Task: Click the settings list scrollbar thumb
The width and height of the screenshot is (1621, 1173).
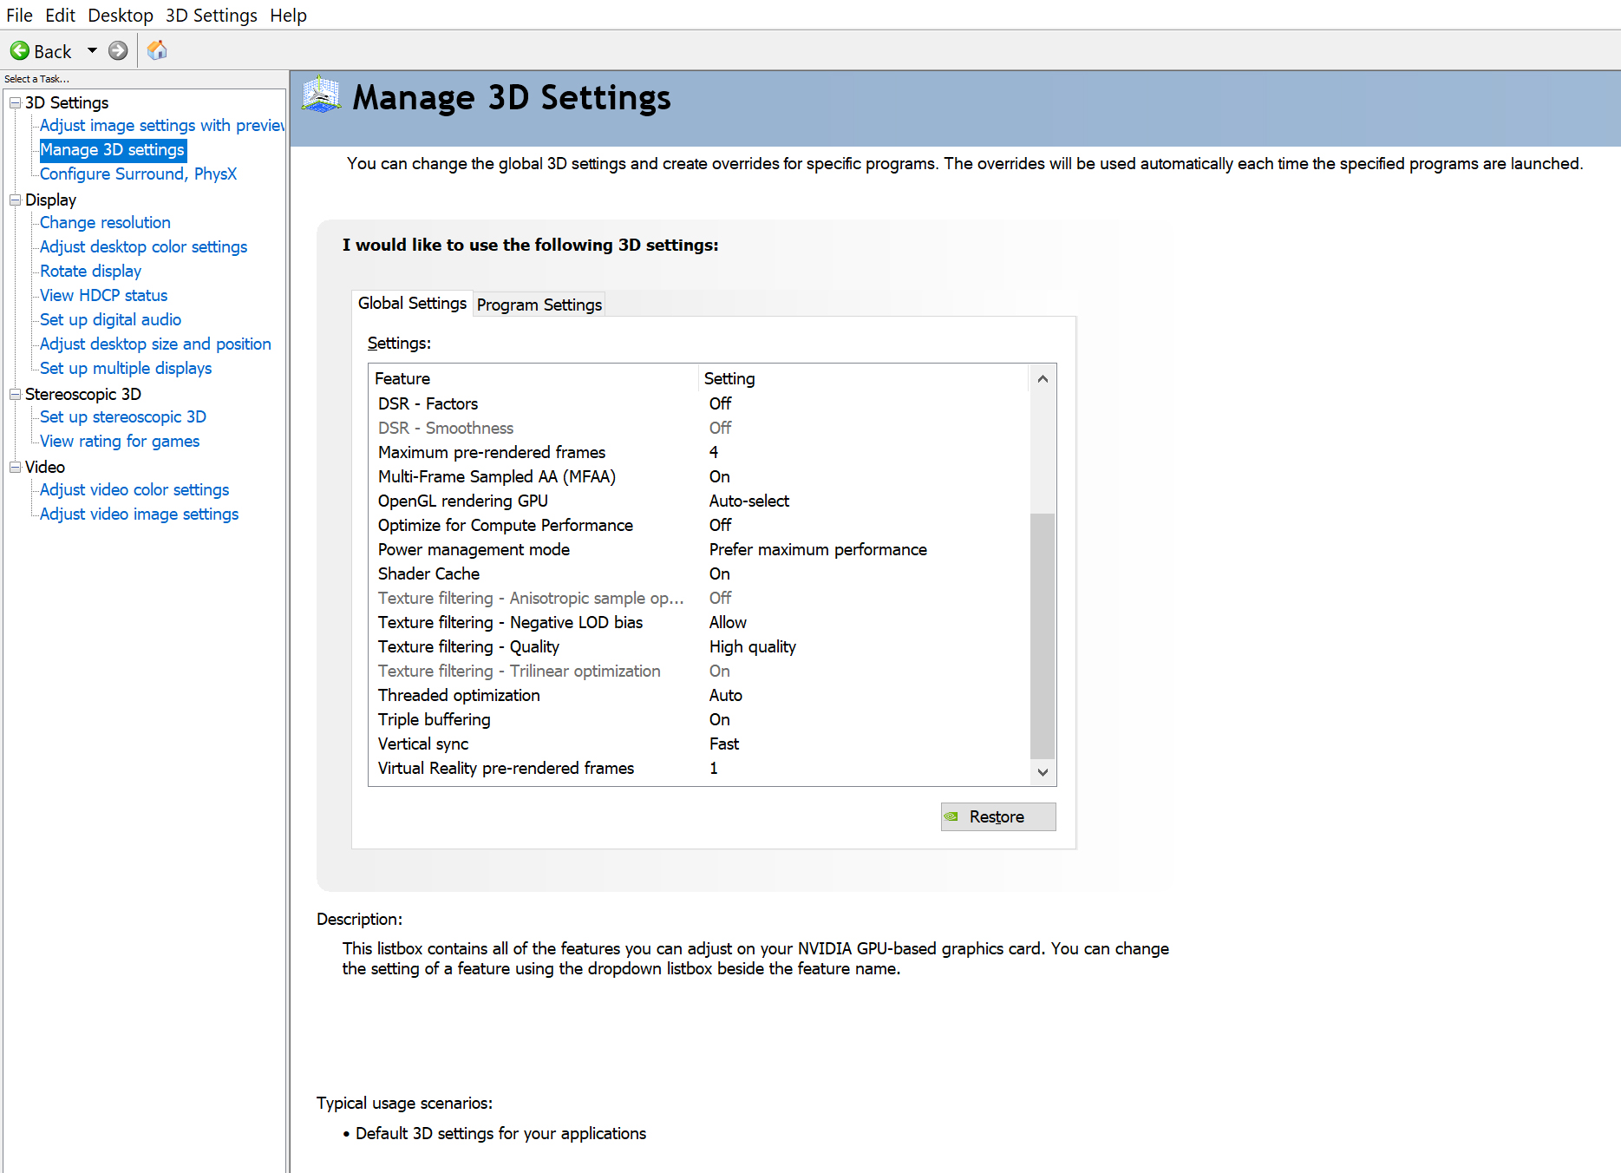Action: click(1043, 636)
